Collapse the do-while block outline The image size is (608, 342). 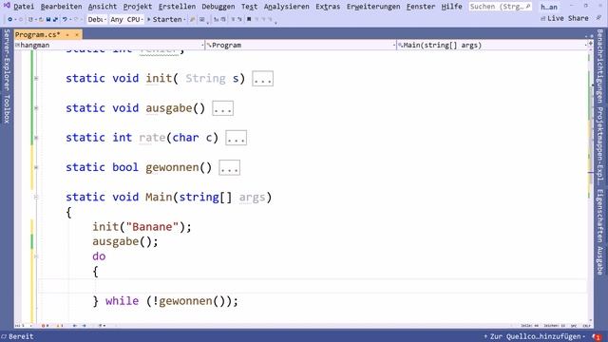tap(36, 256)
